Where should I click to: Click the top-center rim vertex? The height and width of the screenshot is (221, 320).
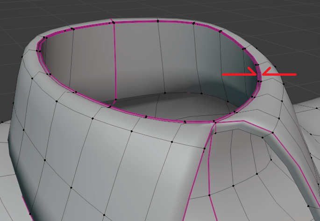point(157,21)
